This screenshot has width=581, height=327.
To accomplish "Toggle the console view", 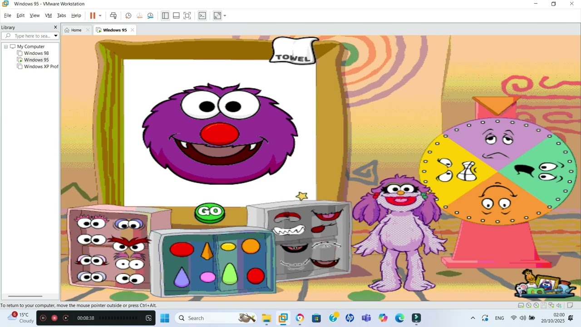I will click(x=202, y=15).
